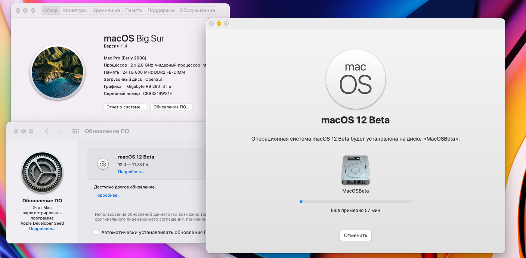Screen dimensions: 526x258
Task: Click the Gigabyte R9 280 graphics text
Action: pos(148,86)
